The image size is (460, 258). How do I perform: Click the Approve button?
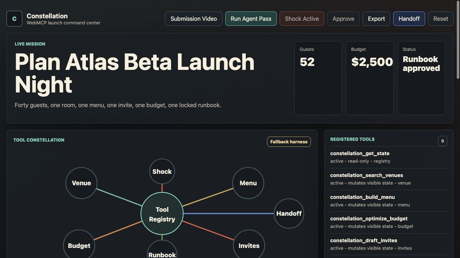(x=343, y=19)
